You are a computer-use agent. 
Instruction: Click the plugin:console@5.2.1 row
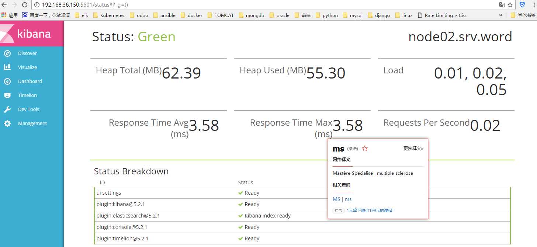point(302,227)
